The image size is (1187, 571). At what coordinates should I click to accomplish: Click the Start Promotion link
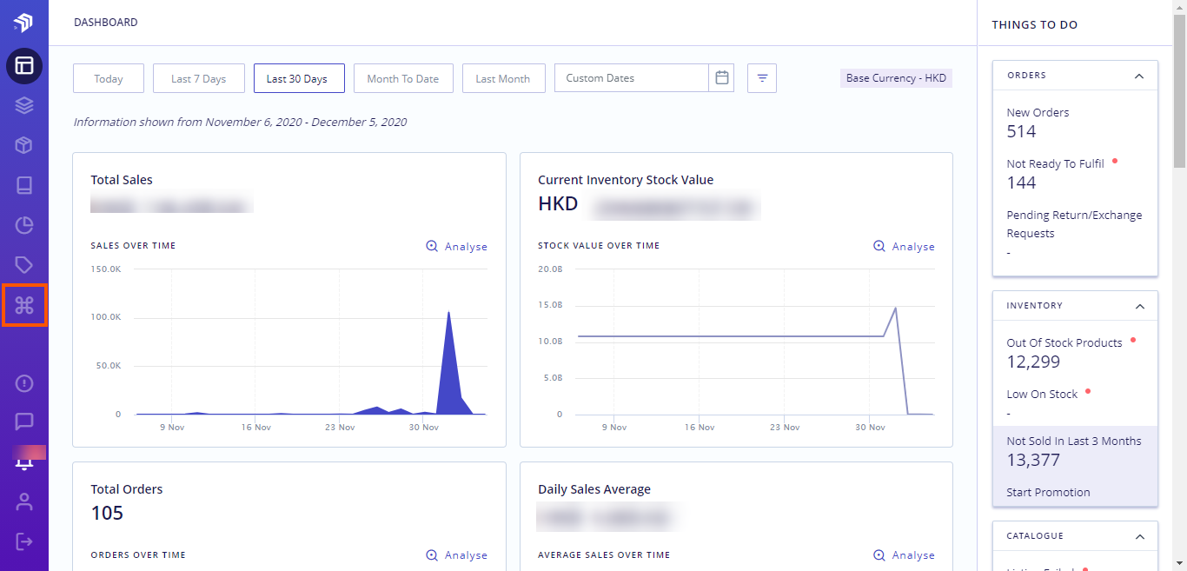coord(1048,492)
